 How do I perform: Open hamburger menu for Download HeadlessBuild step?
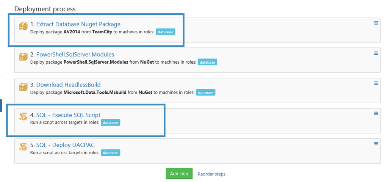coord(376,83)
